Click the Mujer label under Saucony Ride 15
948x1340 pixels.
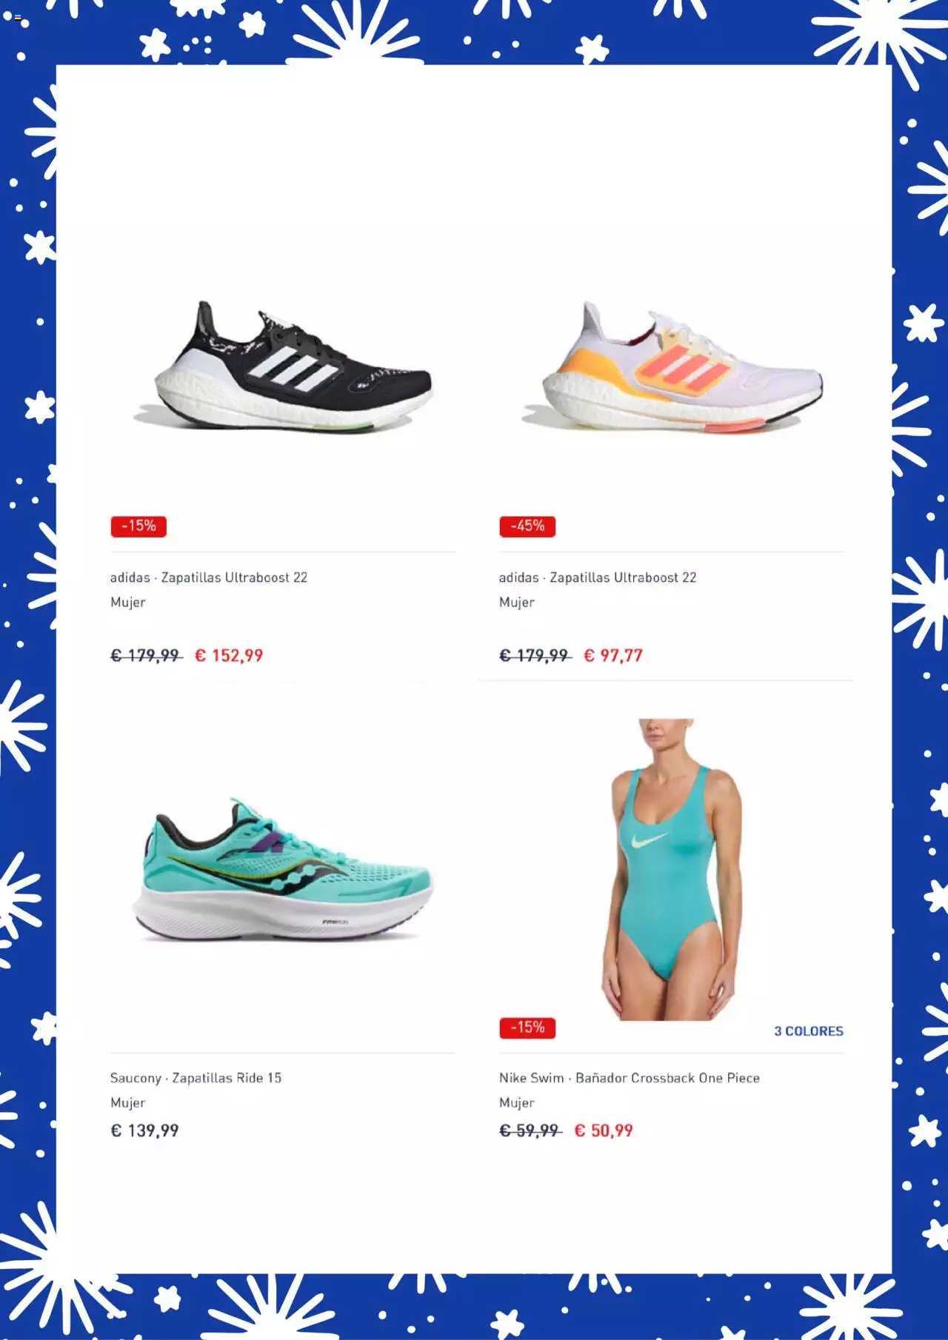pos(128,1102)
